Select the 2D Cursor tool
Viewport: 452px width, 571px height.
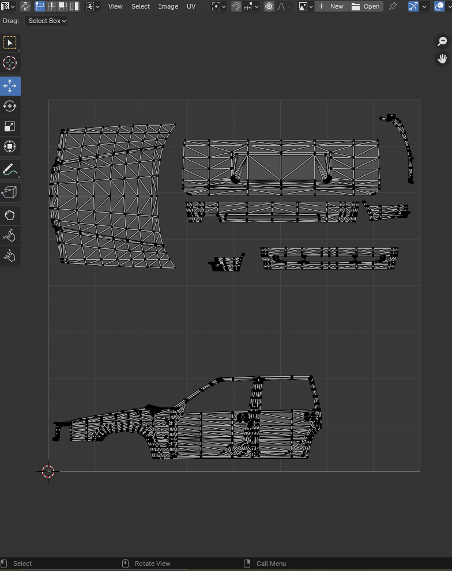(10, 63)
